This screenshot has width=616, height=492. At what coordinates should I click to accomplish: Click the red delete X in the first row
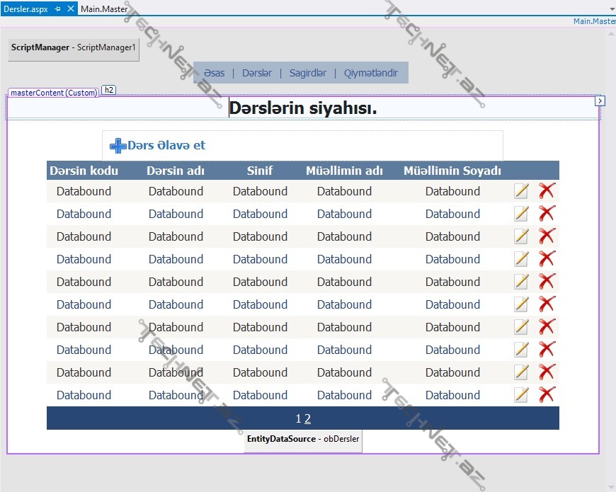[547, 191]
